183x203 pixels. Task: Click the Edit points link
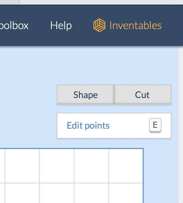pyautogui.click(x=88, y=126)
